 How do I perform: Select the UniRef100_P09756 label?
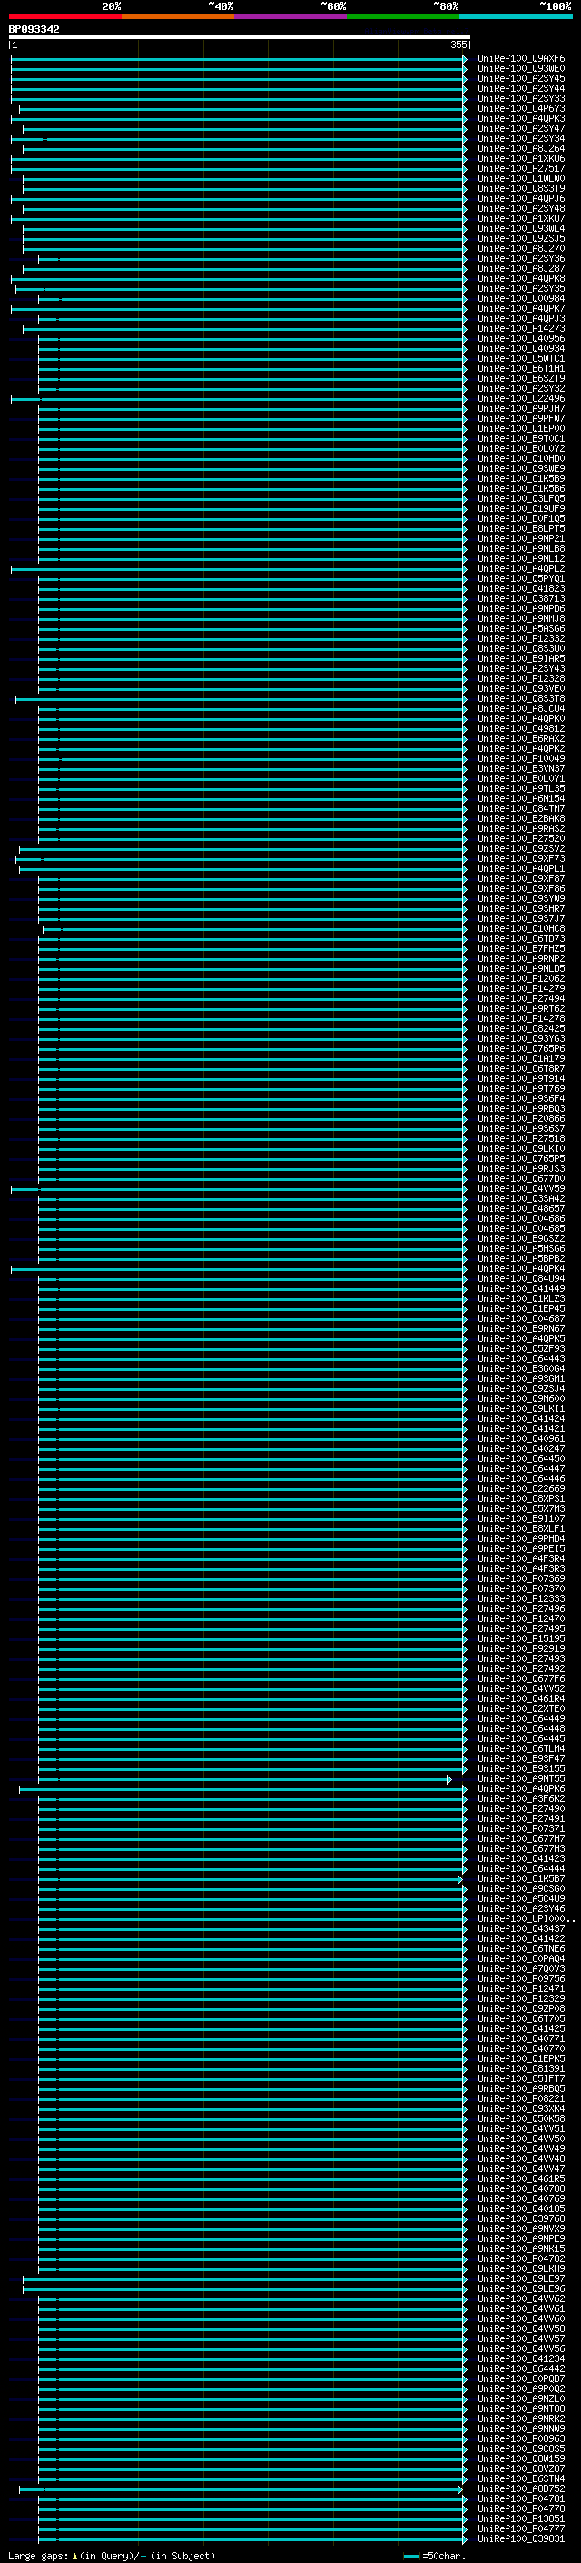coord(521,1979)
